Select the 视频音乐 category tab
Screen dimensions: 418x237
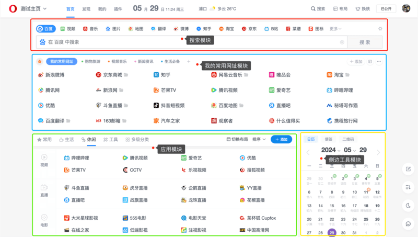pos(117,62)
